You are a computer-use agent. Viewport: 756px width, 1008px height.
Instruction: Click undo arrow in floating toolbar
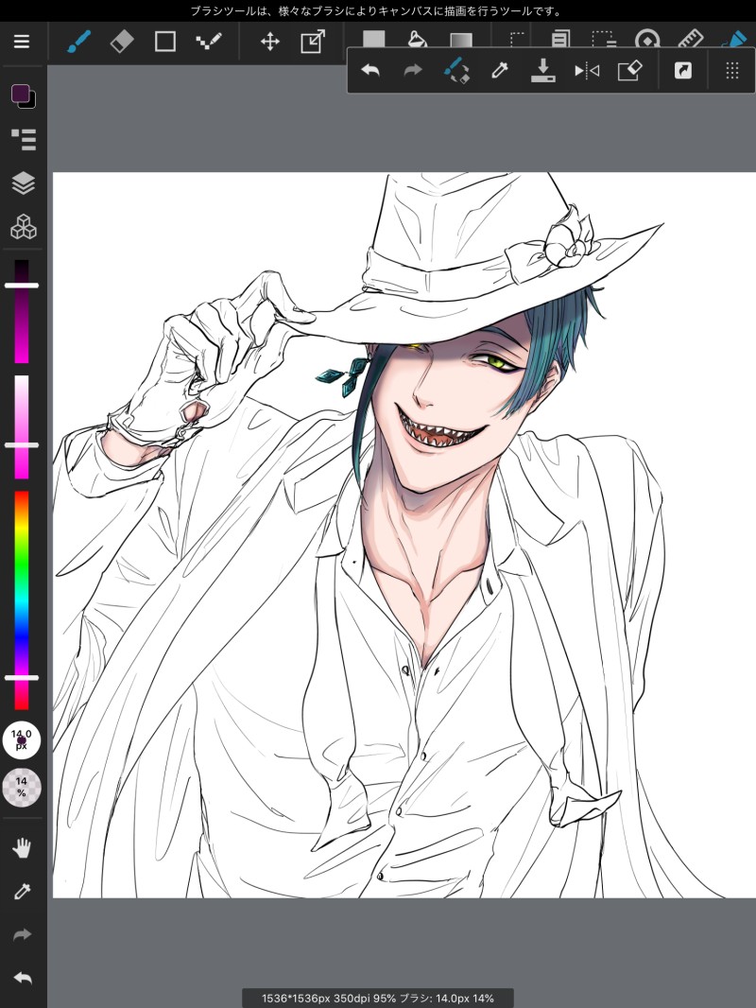(370, 70)
